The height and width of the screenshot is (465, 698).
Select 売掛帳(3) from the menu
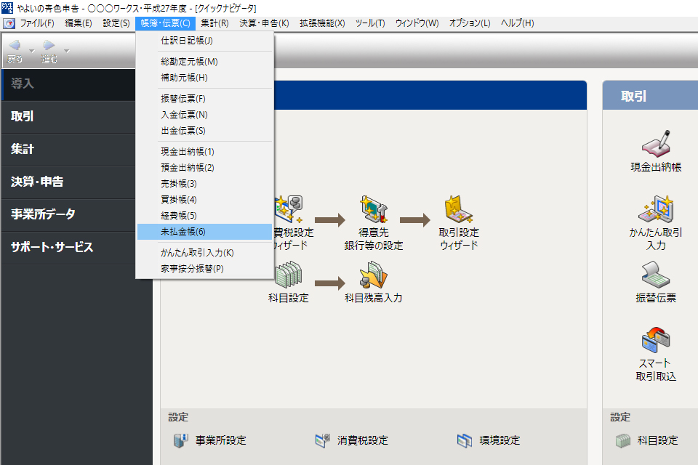[204, 183]
